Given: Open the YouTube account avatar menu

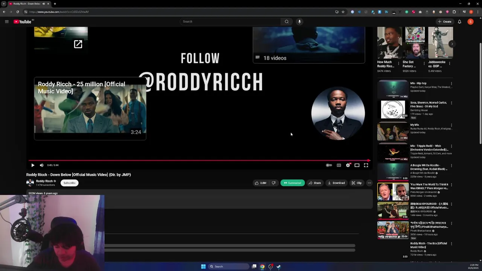Looking at the screenshot, I should [x=470, y=21].
